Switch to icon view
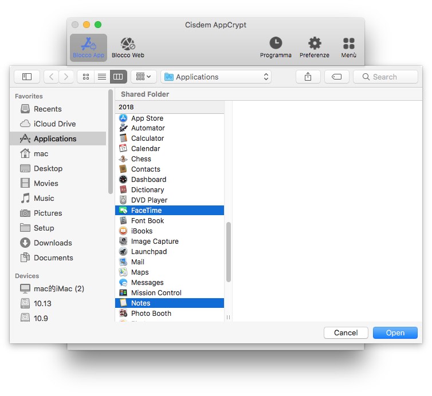432x396 pixels. 86,77
